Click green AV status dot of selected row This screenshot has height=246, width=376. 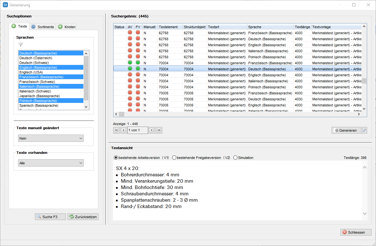pyautogui.click(x=130, y=69)
